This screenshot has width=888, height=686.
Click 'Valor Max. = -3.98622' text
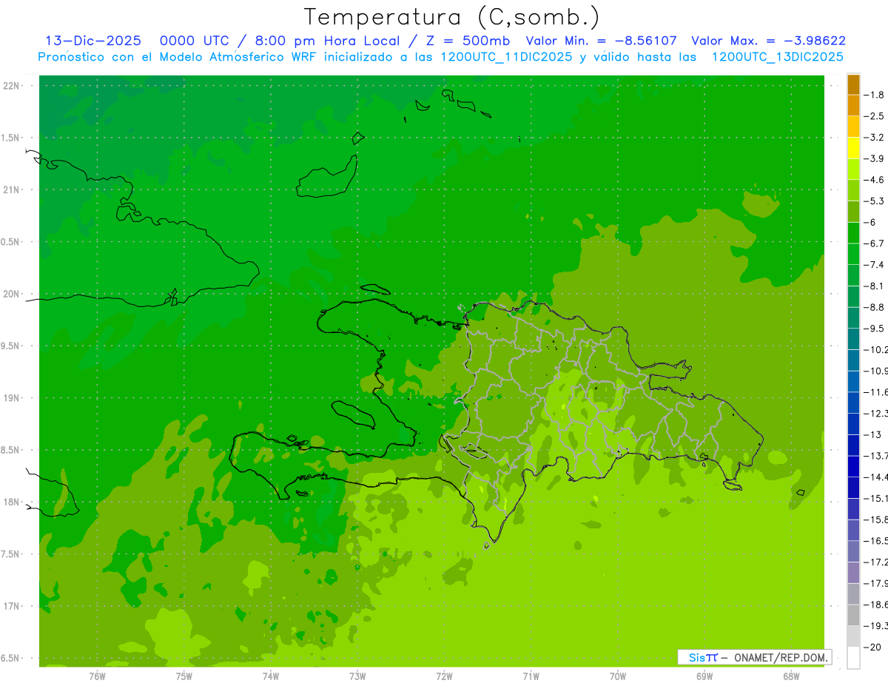tap(769, 41)
